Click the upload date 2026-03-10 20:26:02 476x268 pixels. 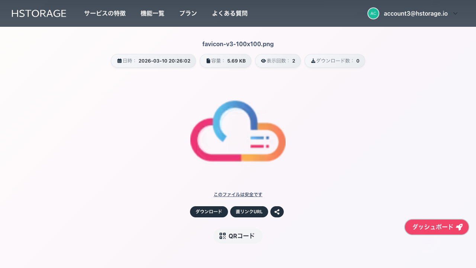tap(164, 61)
